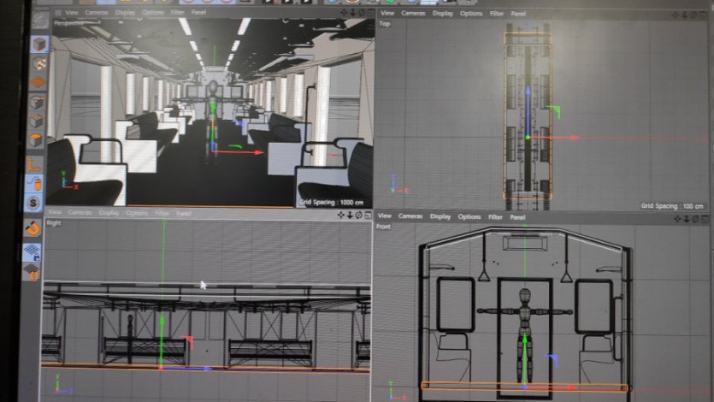Open Panel menu in the Top viewport
The height and width of the screenshot is (402, 714).
click(518, 14)
